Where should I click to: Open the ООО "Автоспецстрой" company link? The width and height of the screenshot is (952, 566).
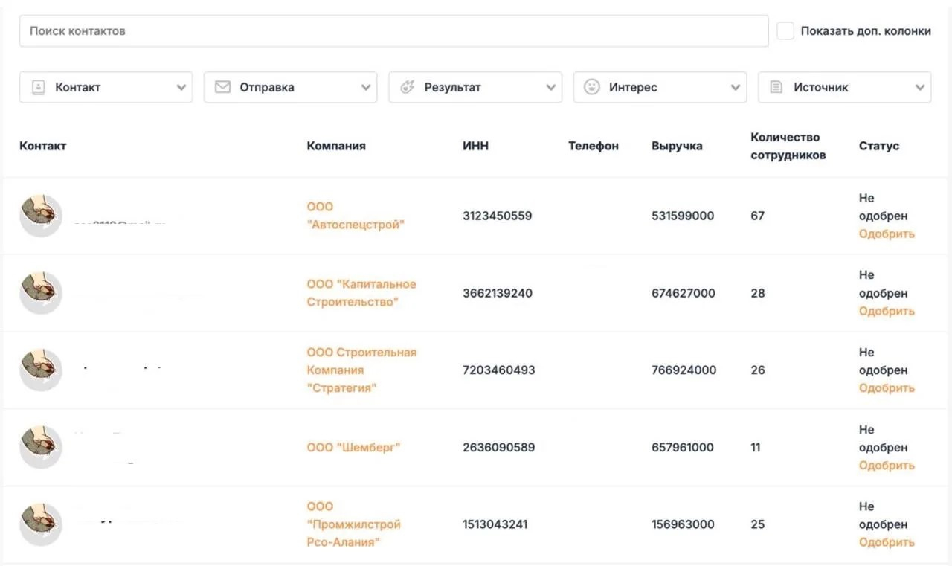pos(356,216)
